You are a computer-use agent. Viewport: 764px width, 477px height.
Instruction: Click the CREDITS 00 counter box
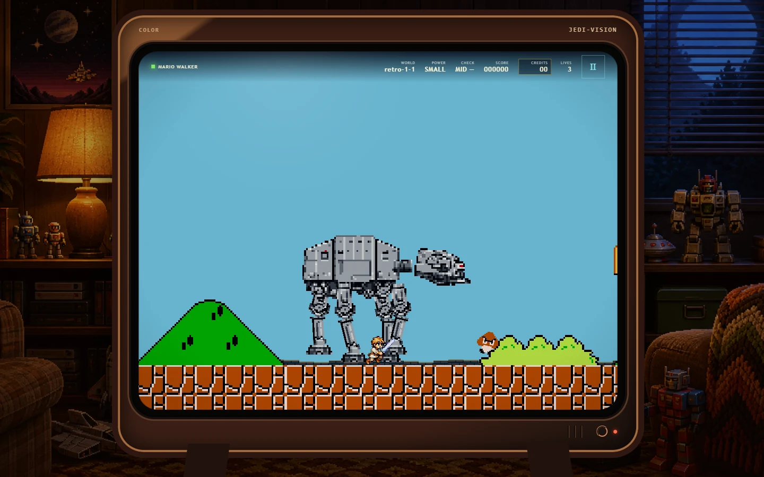point(535,67)
